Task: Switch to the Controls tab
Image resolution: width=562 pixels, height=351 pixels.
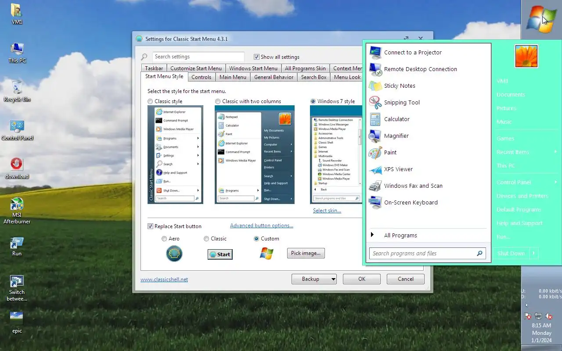Action: [202, 77]
